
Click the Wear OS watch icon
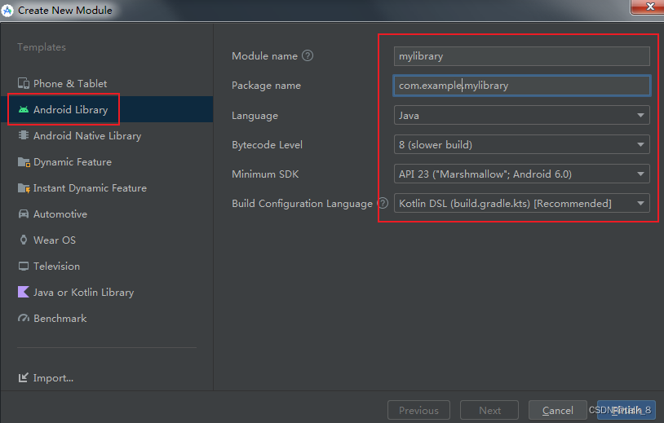point(24,240)
